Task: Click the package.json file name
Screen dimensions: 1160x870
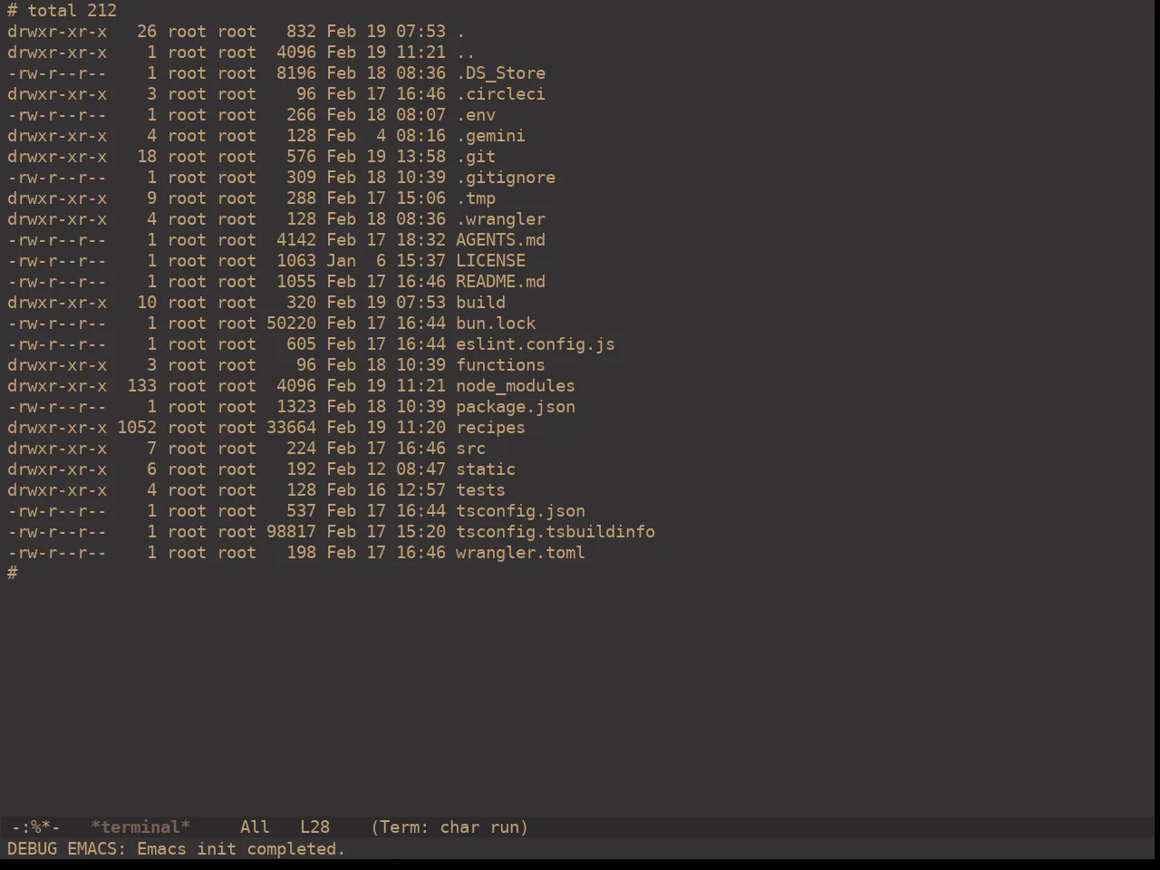Action: tap(516, 407)
